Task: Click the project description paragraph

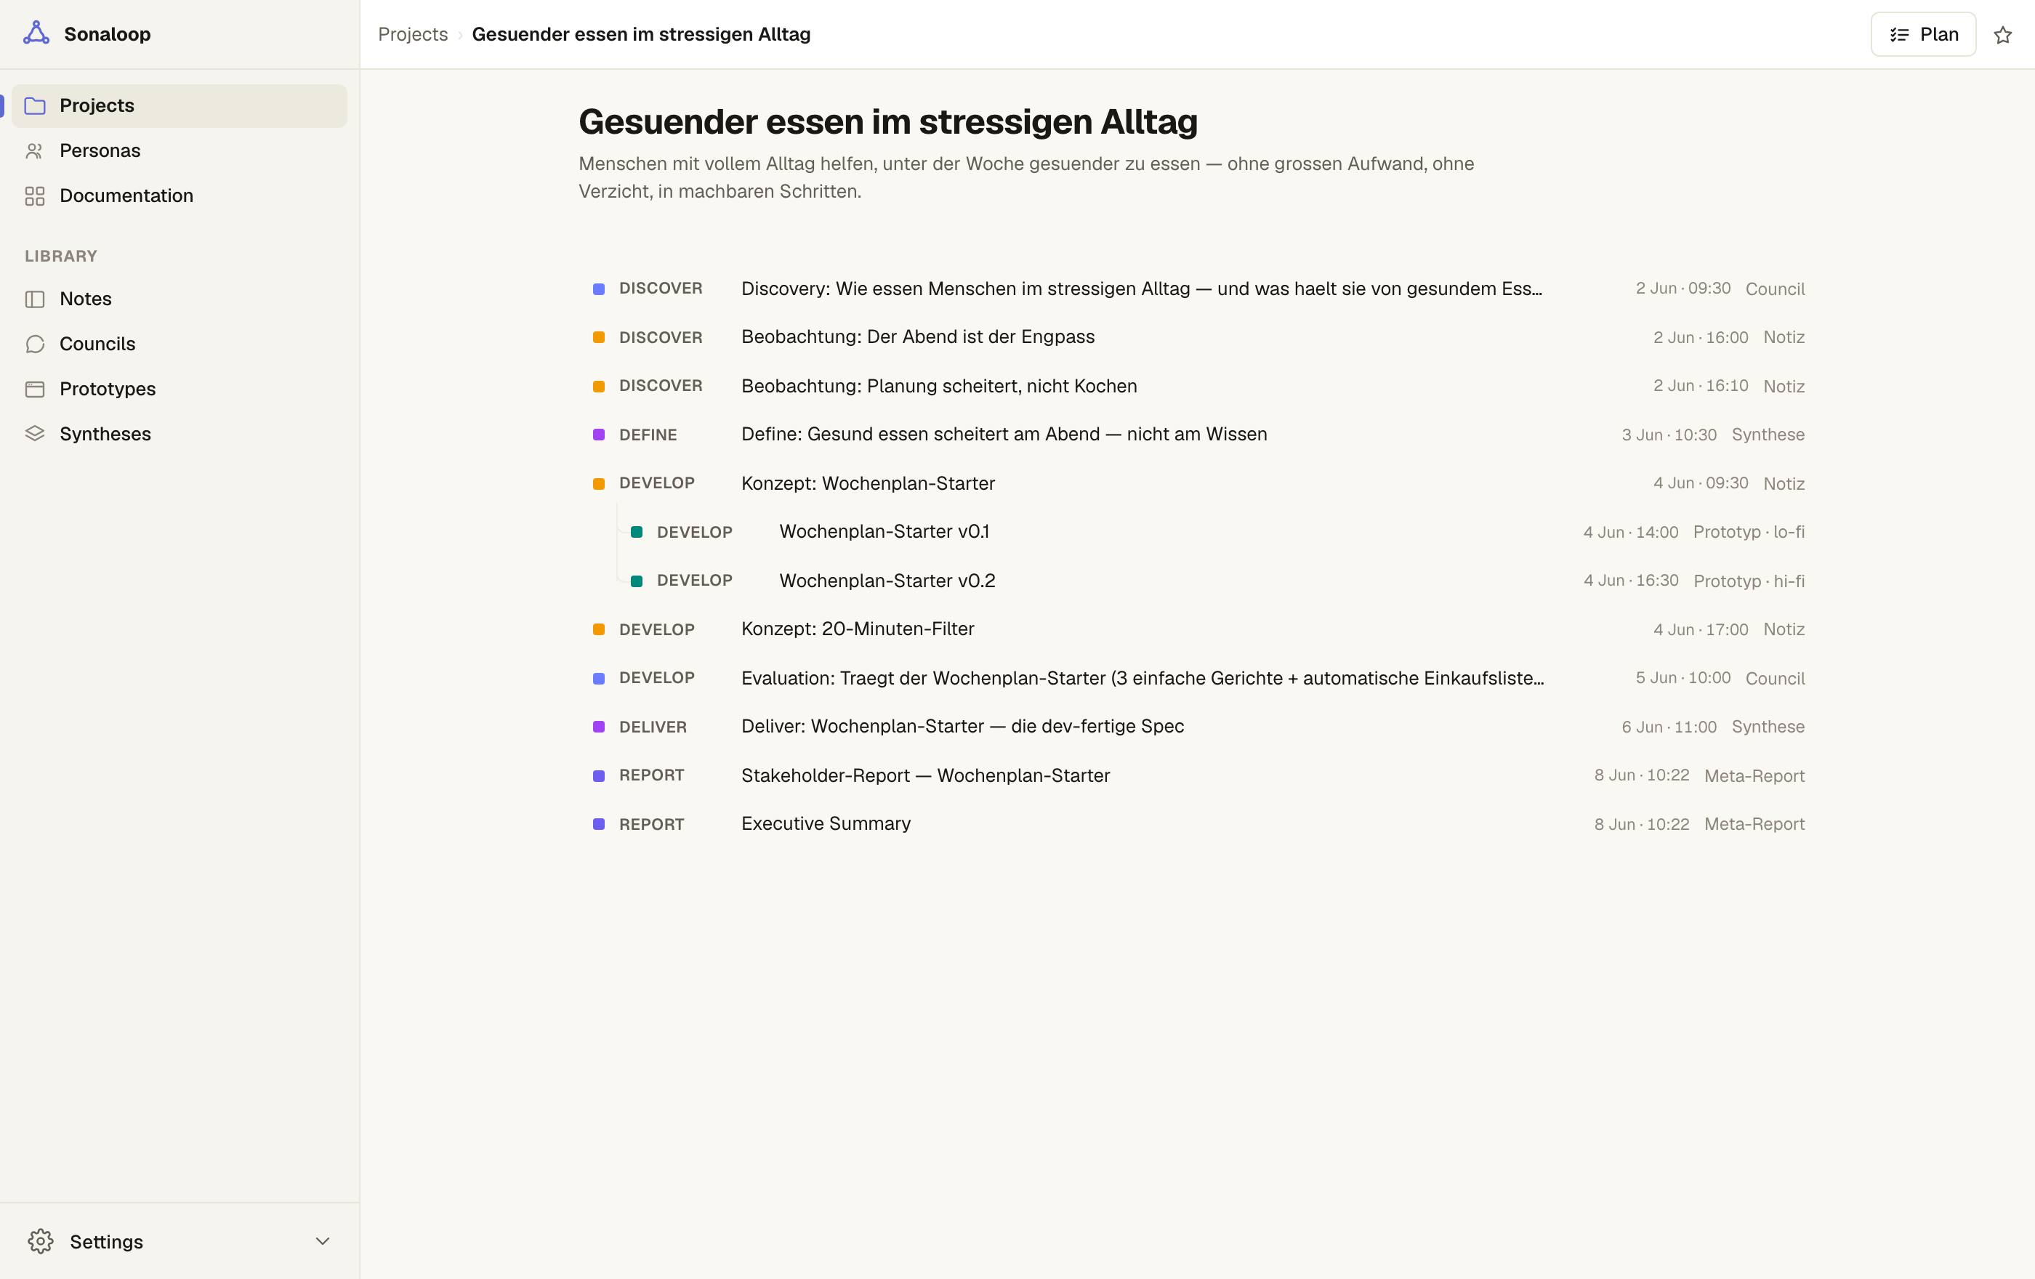Action: point(1026,177)
